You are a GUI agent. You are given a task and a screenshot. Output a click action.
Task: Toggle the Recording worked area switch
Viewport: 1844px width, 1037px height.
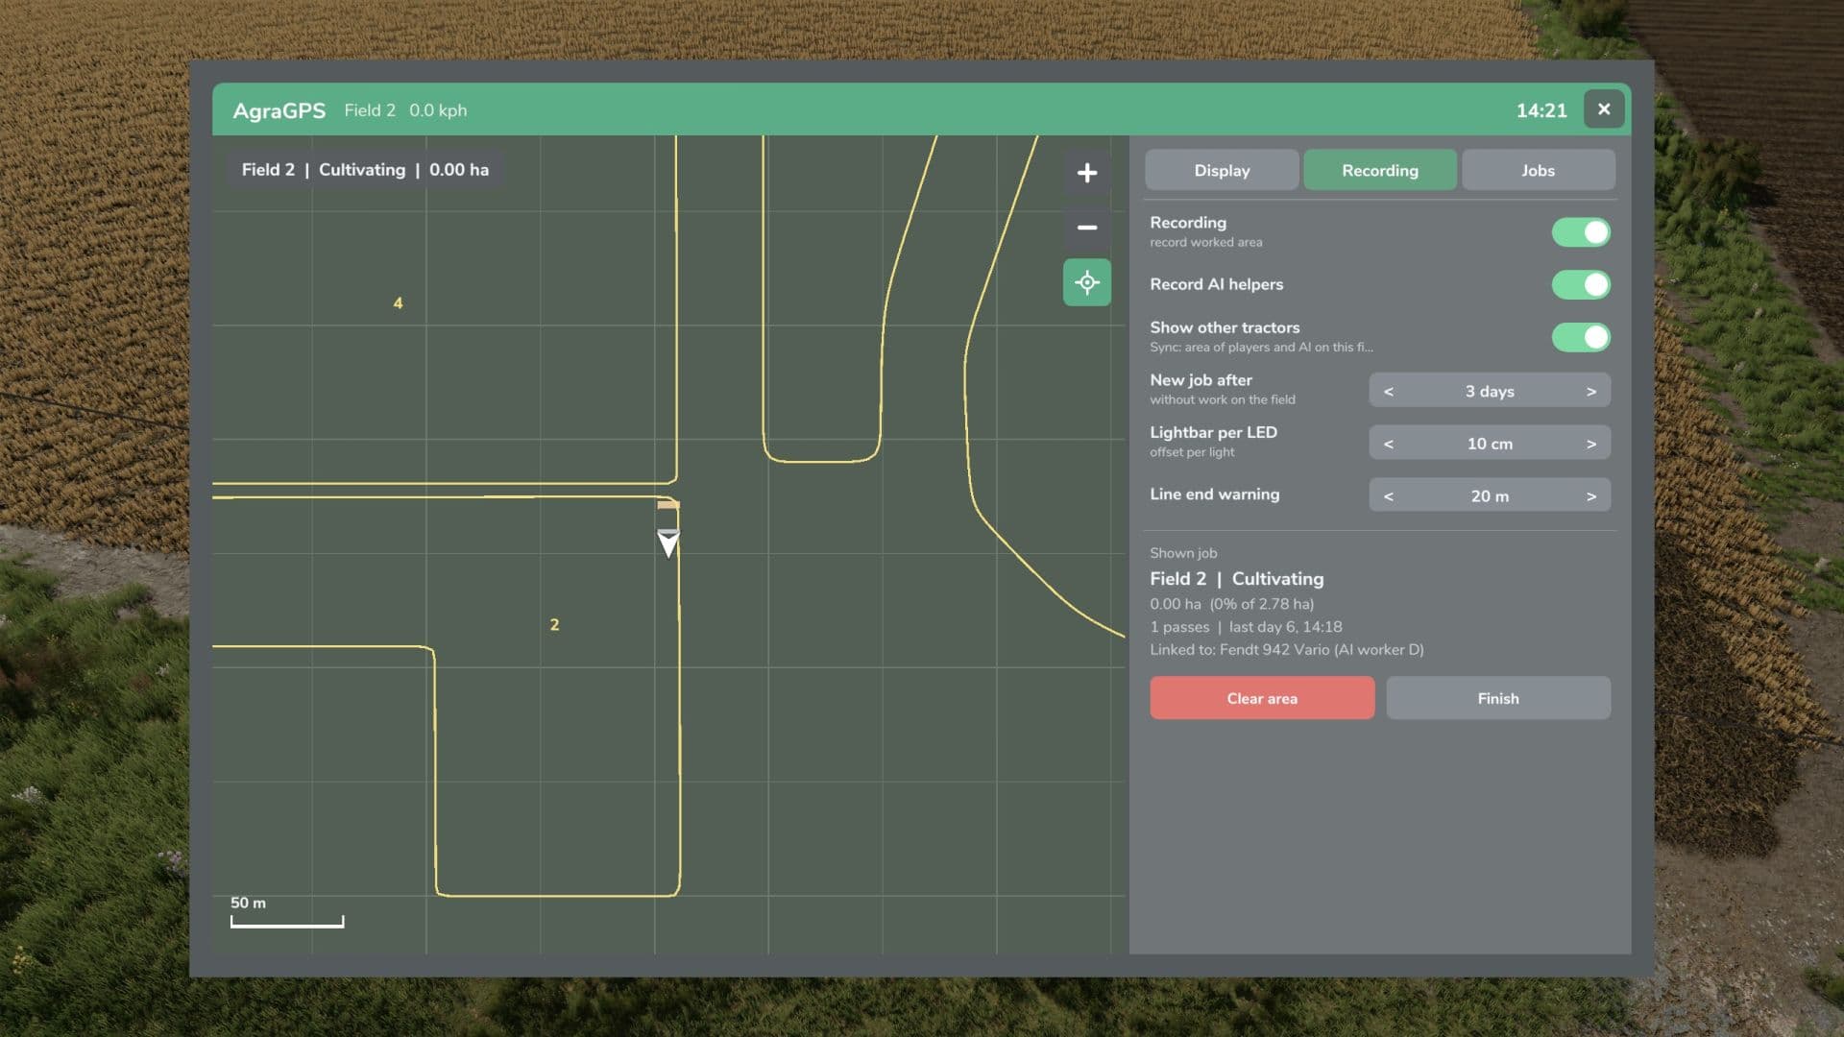pyautogui.click(x=1580, y=232)
